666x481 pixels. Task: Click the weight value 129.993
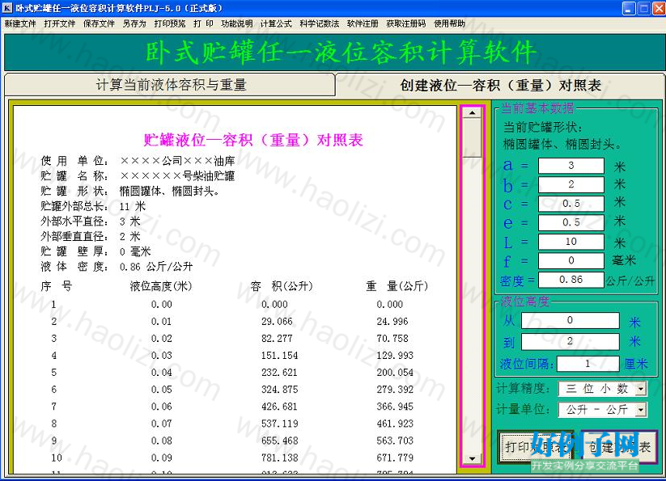395,356
